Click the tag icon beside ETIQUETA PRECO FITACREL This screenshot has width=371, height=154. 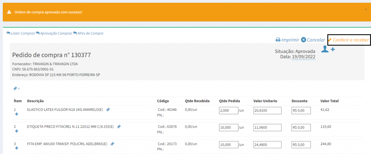pos(119,127)
